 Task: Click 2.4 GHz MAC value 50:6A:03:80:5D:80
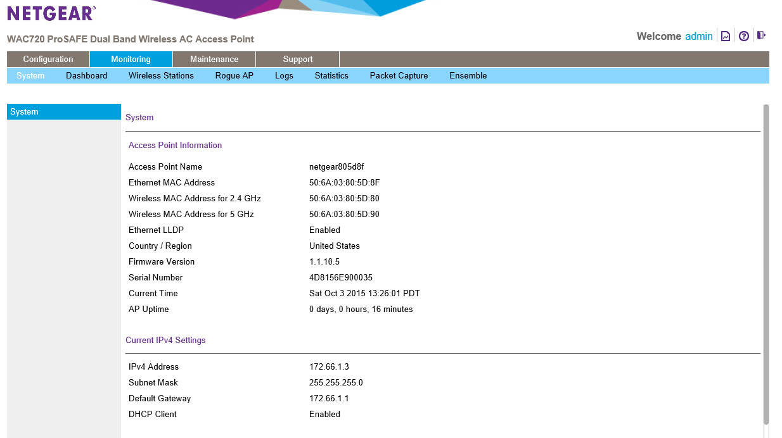(x=345, y=198)
